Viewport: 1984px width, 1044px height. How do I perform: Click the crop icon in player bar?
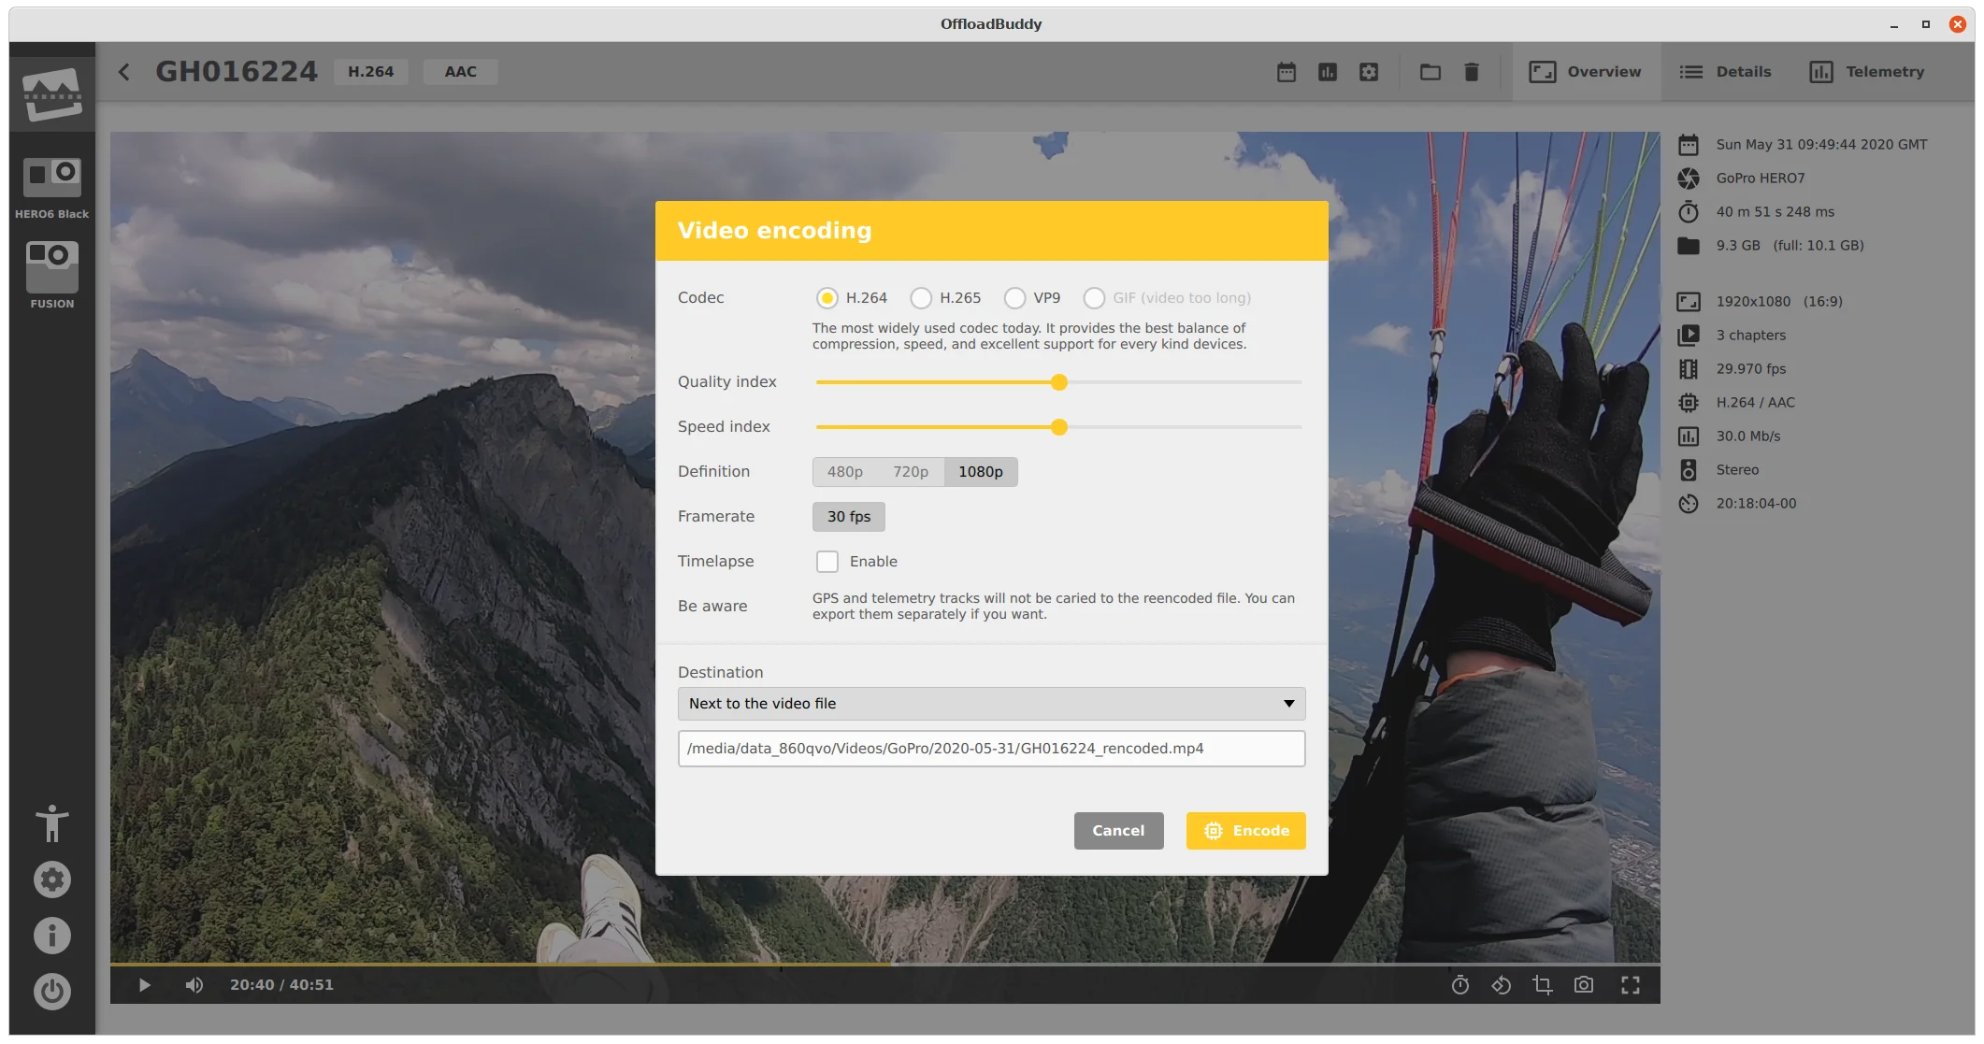[1543, 985]
